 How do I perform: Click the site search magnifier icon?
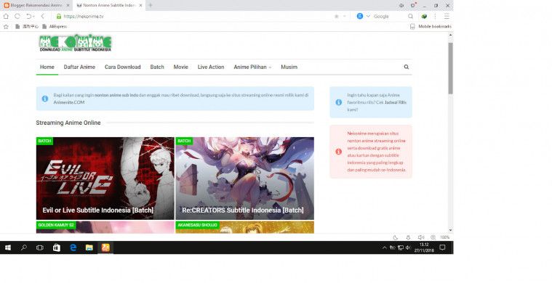click(407, 67)
